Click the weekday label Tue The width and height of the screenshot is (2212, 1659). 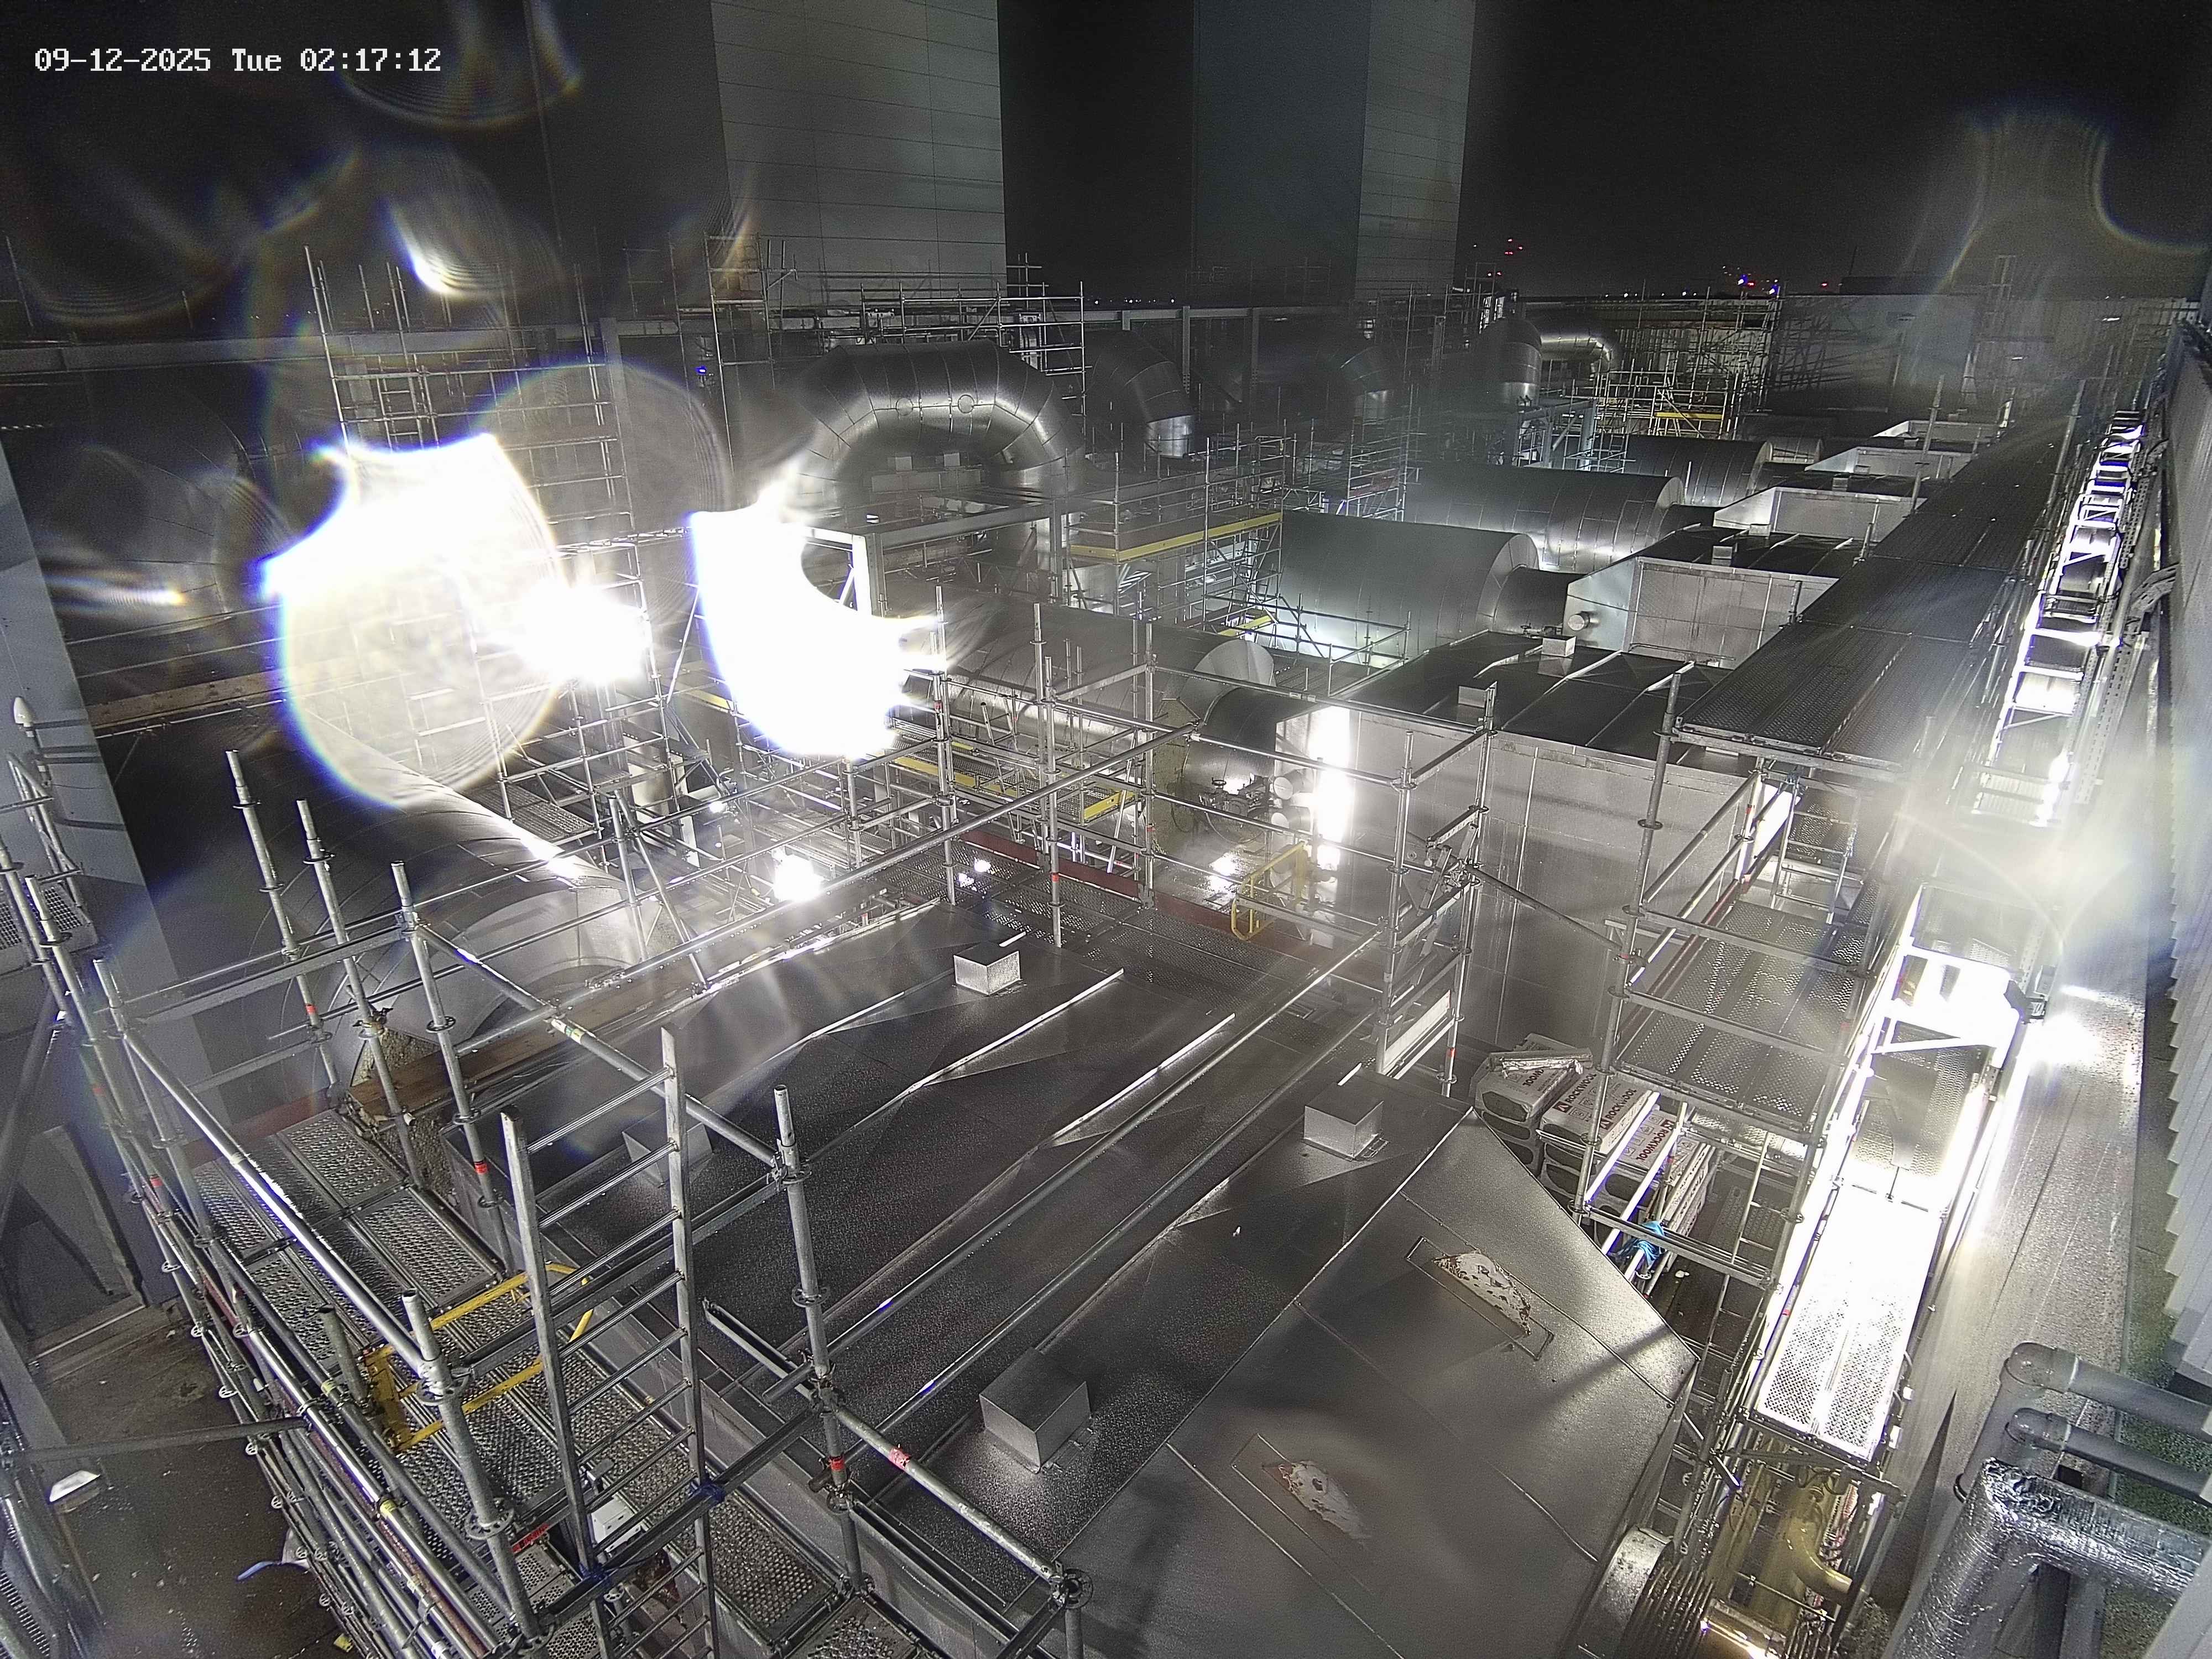pos(256,60)
